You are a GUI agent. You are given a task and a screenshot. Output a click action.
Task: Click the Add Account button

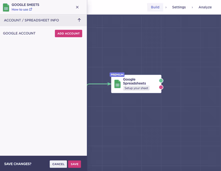pos(68,33)
